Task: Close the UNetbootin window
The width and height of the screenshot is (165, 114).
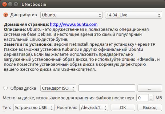Action: [x=4, y=4]
